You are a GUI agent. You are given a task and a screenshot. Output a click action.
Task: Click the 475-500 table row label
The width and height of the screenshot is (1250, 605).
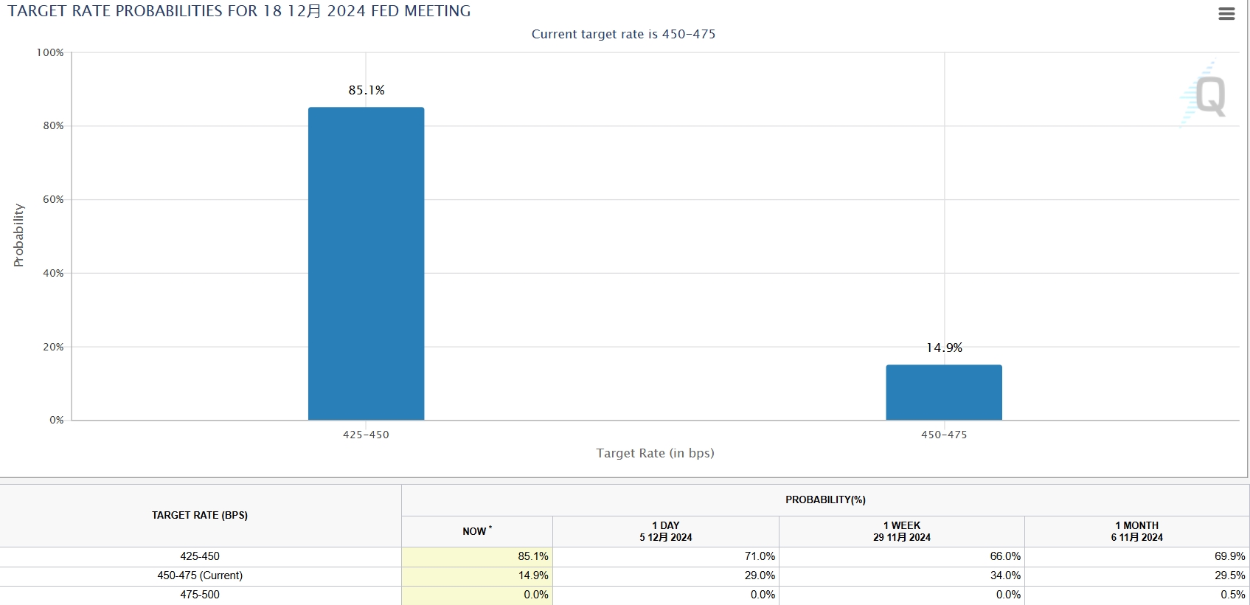(x=200, y=595)
